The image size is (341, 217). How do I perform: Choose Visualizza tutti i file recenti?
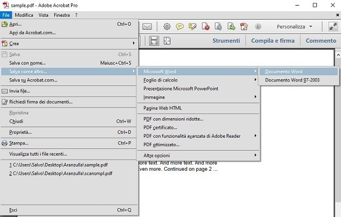[69, 154]
